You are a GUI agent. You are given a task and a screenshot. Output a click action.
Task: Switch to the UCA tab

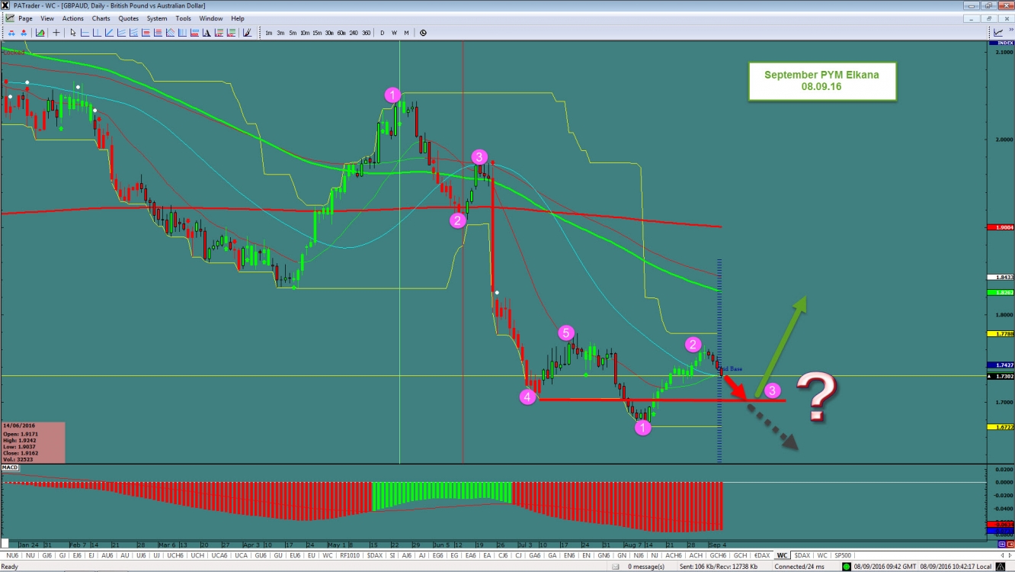tap(241, 555)
